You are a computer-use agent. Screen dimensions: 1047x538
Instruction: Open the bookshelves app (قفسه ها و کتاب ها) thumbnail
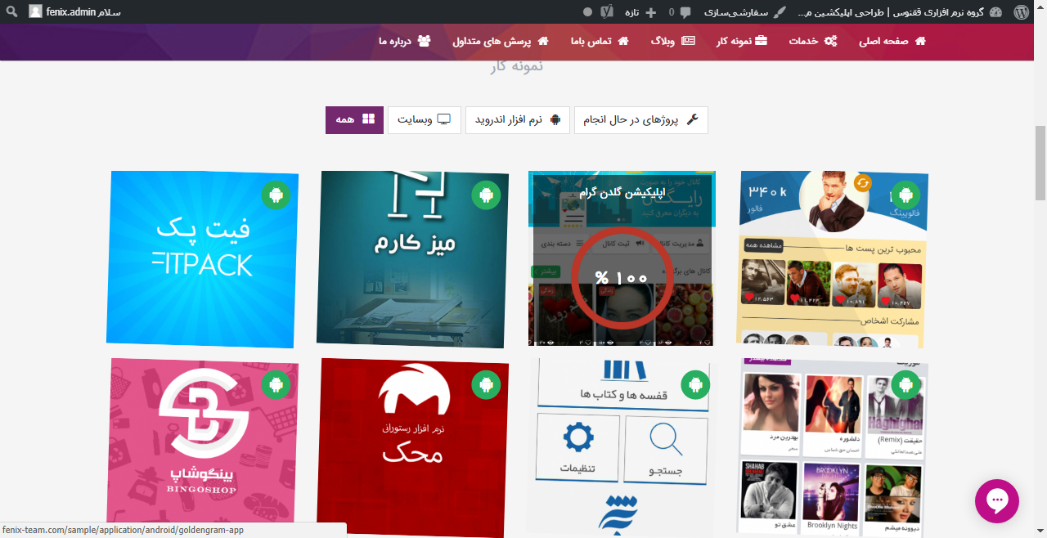[x=622, y=446]
